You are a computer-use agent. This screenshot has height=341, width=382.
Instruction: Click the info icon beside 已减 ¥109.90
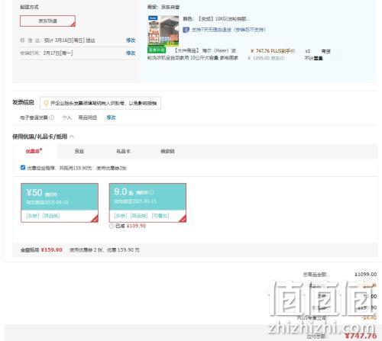112,226
